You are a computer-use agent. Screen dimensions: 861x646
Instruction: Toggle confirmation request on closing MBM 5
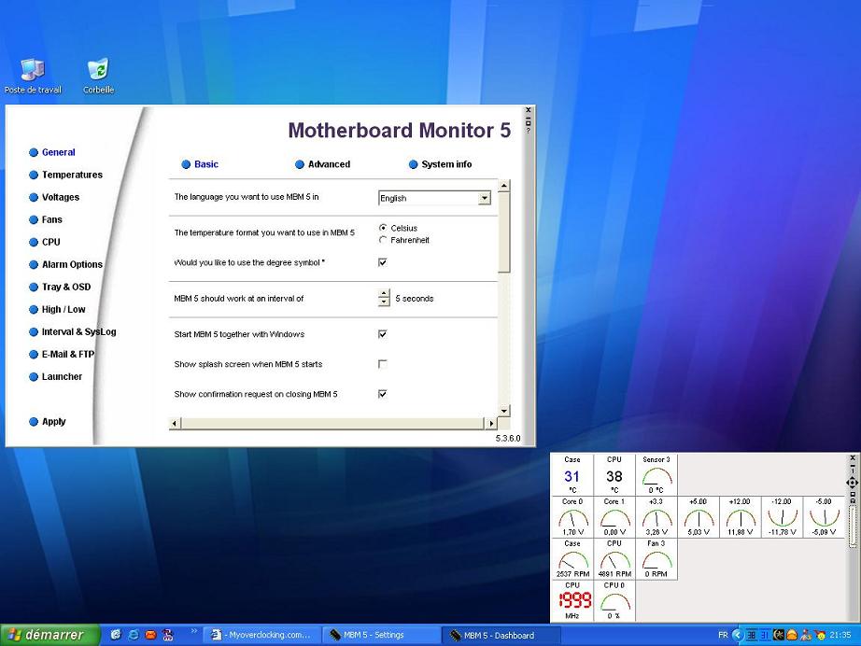(383, 394)
